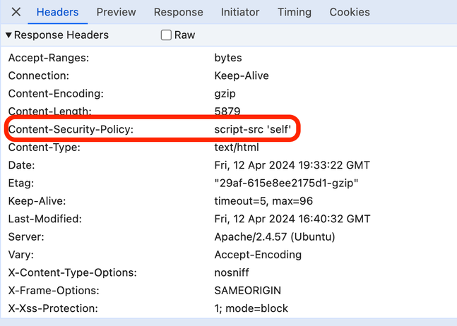Select the Headers tab
This screenshot has height=326, width=457.
pos(57,12)
